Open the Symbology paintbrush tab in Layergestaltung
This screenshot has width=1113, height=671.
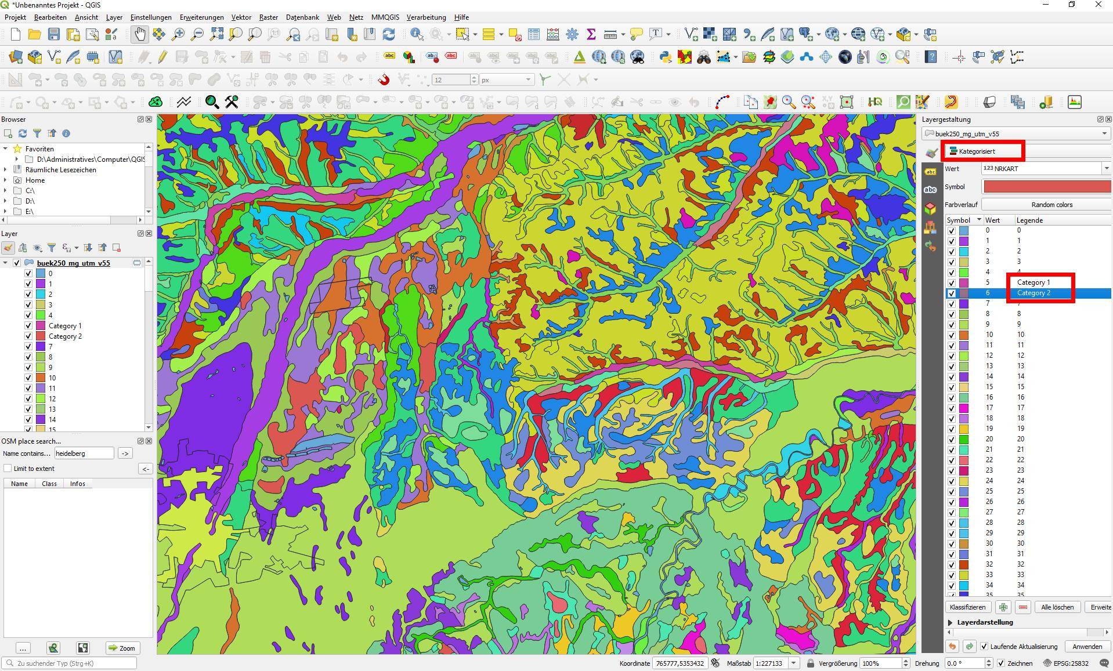pyautogui.click(x=932, y=152)
